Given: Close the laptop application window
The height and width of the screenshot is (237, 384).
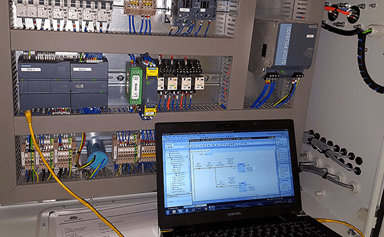Looking at the screenshot, I should [x=287, y=129].
